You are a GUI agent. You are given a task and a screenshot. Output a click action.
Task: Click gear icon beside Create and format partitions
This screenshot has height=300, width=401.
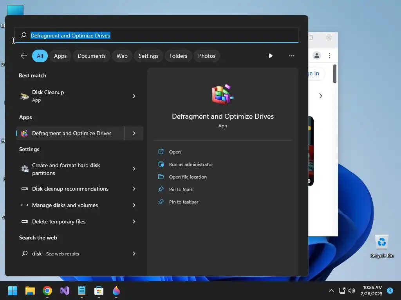[25, 169]
